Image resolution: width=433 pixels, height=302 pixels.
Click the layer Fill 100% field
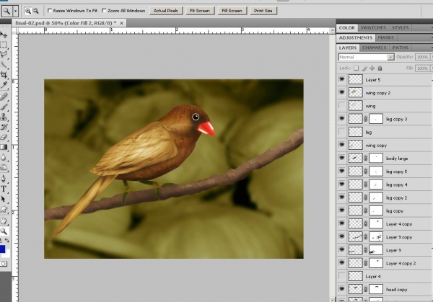422,68
